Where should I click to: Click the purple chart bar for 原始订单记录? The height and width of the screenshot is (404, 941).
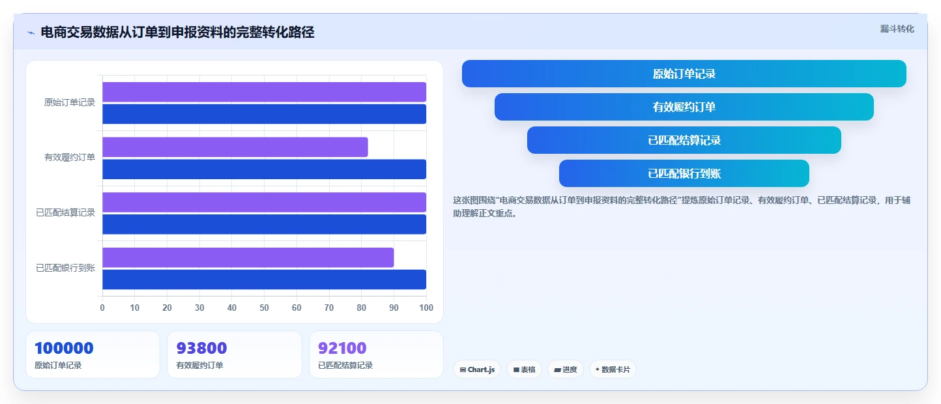(264, 92)
